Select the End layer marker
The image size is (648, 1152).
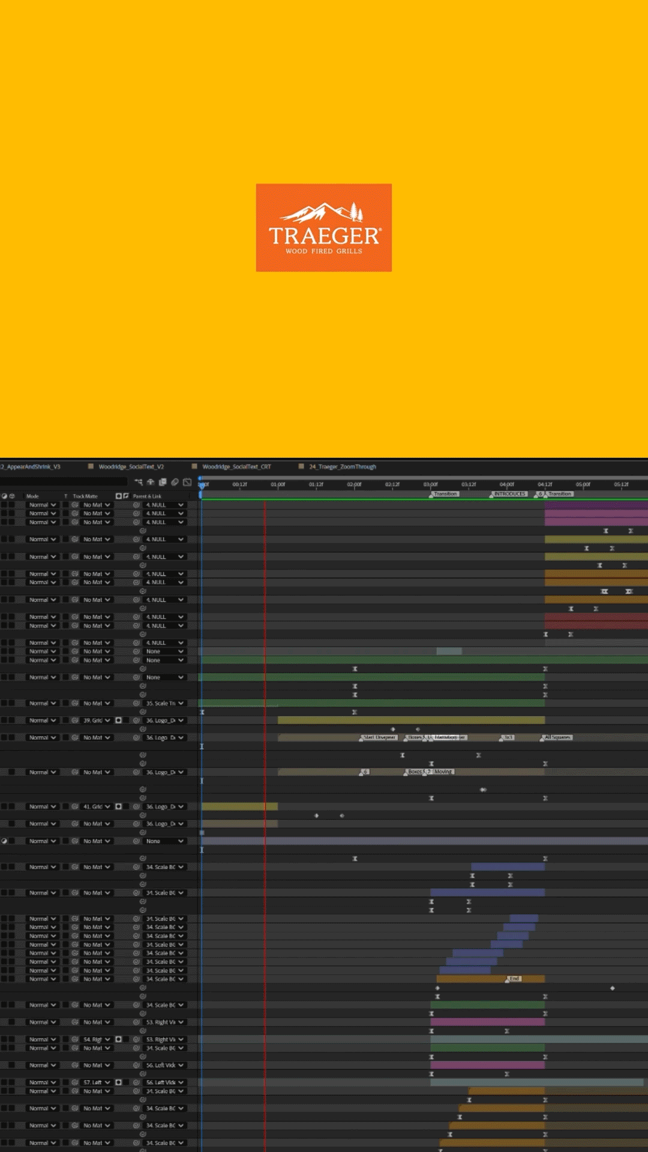514,979
